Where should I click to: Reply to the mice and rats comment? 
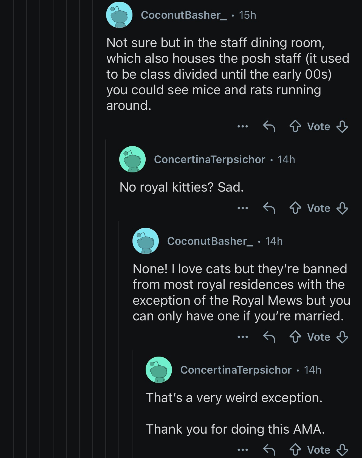coord(269,127)
